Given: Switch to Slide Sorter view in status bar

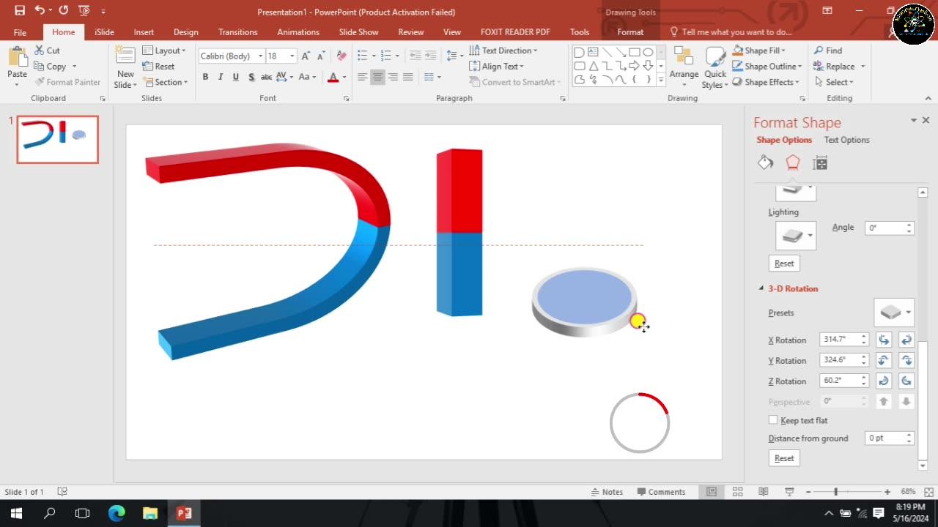Looking at the screenshot, I should pos(737,491).
